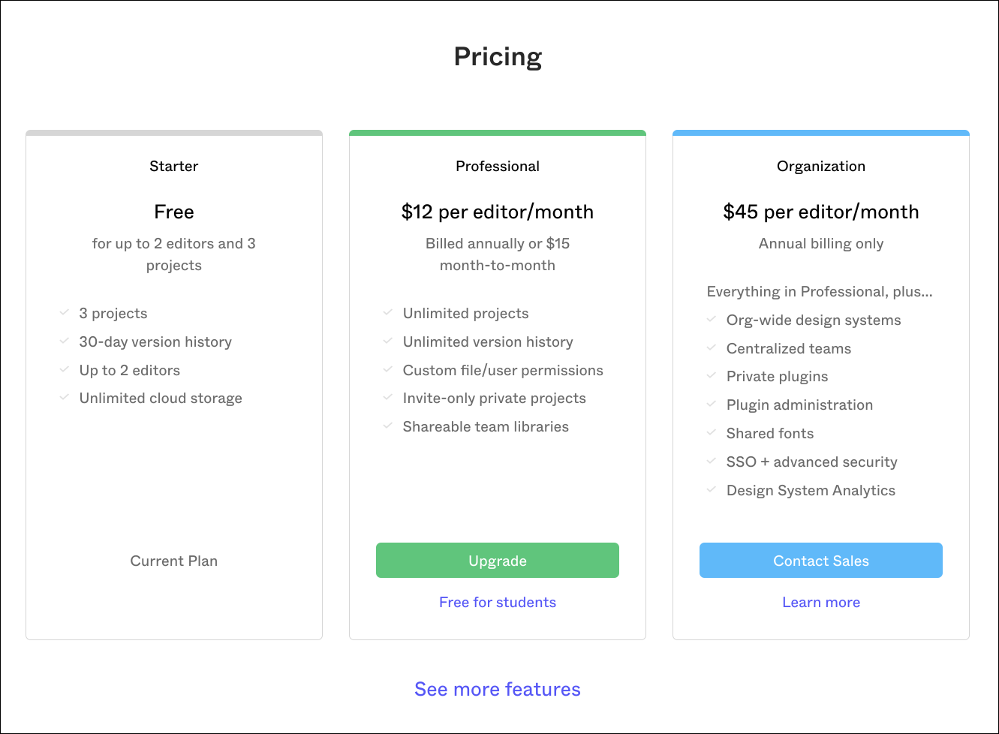Select the Professional plan heading
Screen dimensions: 999x734
tap(497, 166)
